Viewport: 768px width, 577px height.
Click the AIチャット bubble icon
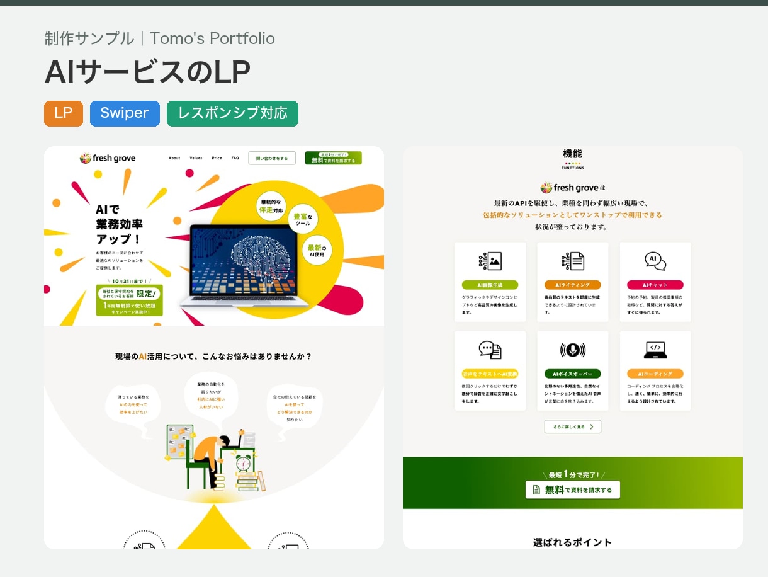point(655,261)
